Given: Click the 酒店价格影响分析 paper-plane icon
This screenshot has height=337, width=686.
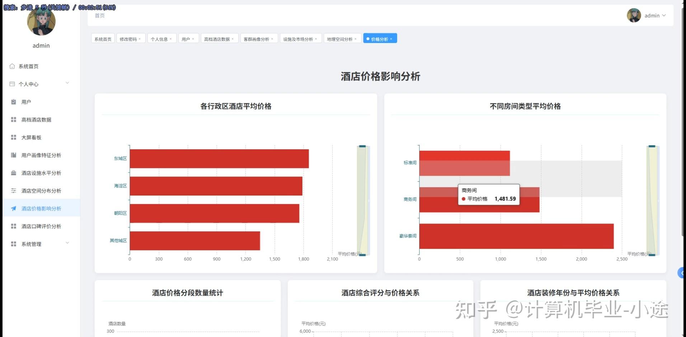Looking at the screenshot, I should click(x=13, y=208).
